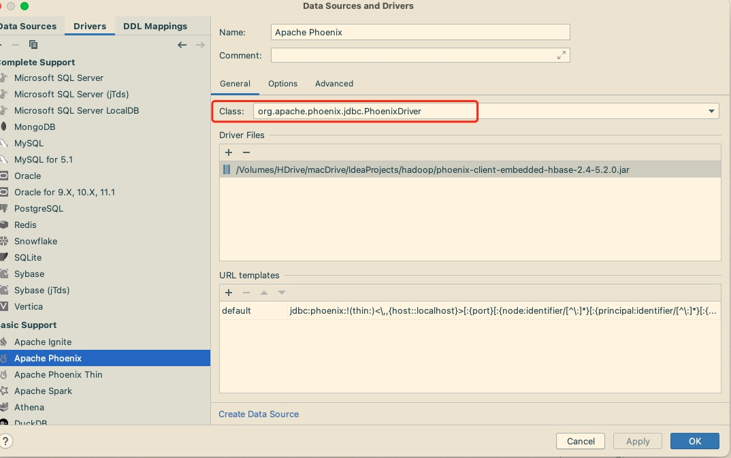Select MySQL for 5.1 driver
Viewport: 731px width, 458px height.
(x=44, y=159)
